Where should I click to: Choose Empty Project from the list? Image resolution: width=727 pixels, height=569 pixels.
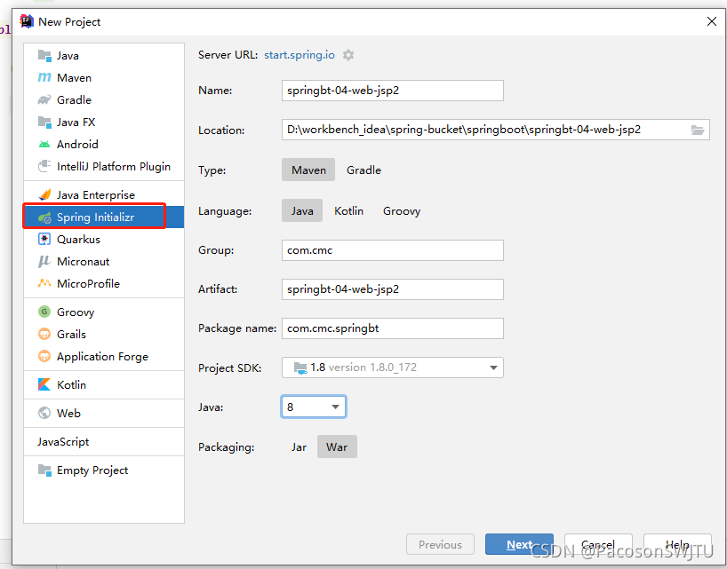(x=104, y=470)
